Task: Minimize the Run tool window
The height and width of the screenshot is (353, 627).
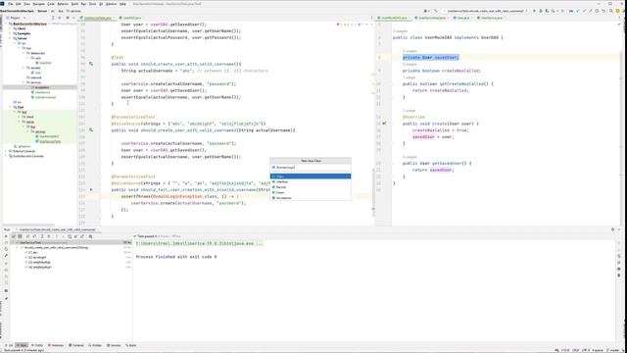Action: tap(619, 229)
